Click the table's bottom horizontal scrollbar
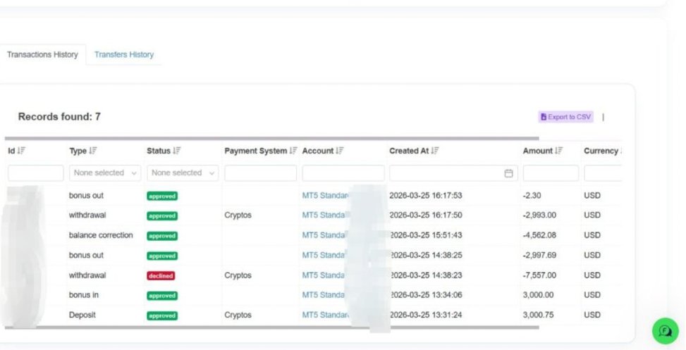 [271, 327]
